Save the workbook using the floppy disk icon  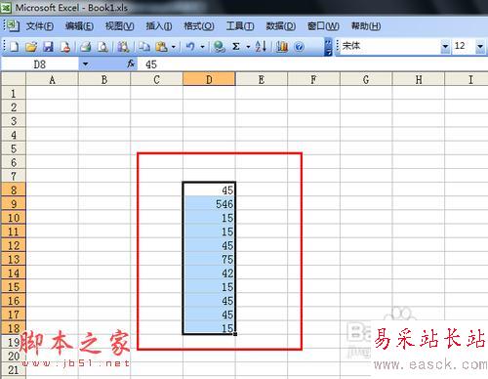(48, 47)
